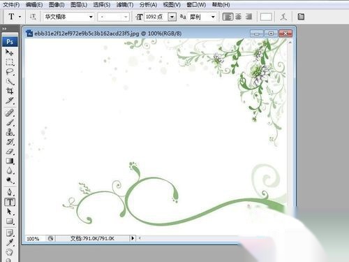Toggle text orientation button
Image resolution: width=349 pixels, height=262 pixels.
tap(33, 17)
